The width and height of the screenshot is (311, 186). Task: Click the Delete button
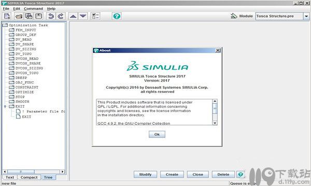coord(223,174)
